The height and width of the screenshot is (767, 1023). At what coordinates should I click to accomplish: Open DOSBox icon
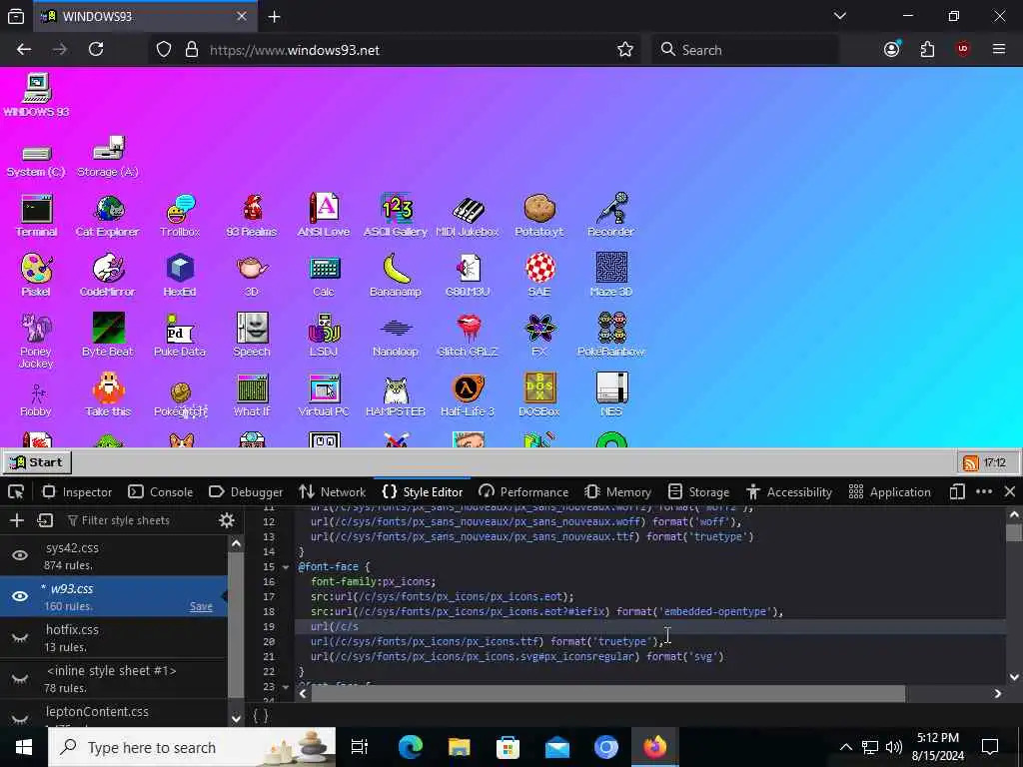(539, 395)
